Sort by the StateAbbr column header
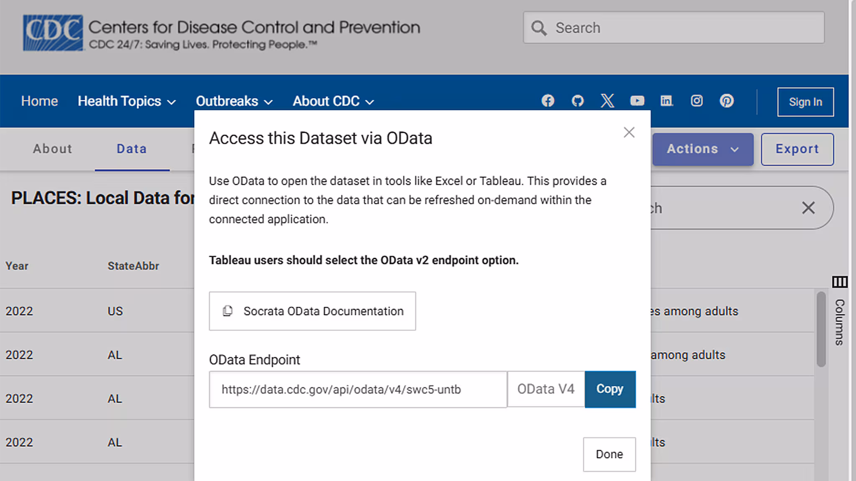The width and height of the screenshot is (856, 481). (133, 266)
